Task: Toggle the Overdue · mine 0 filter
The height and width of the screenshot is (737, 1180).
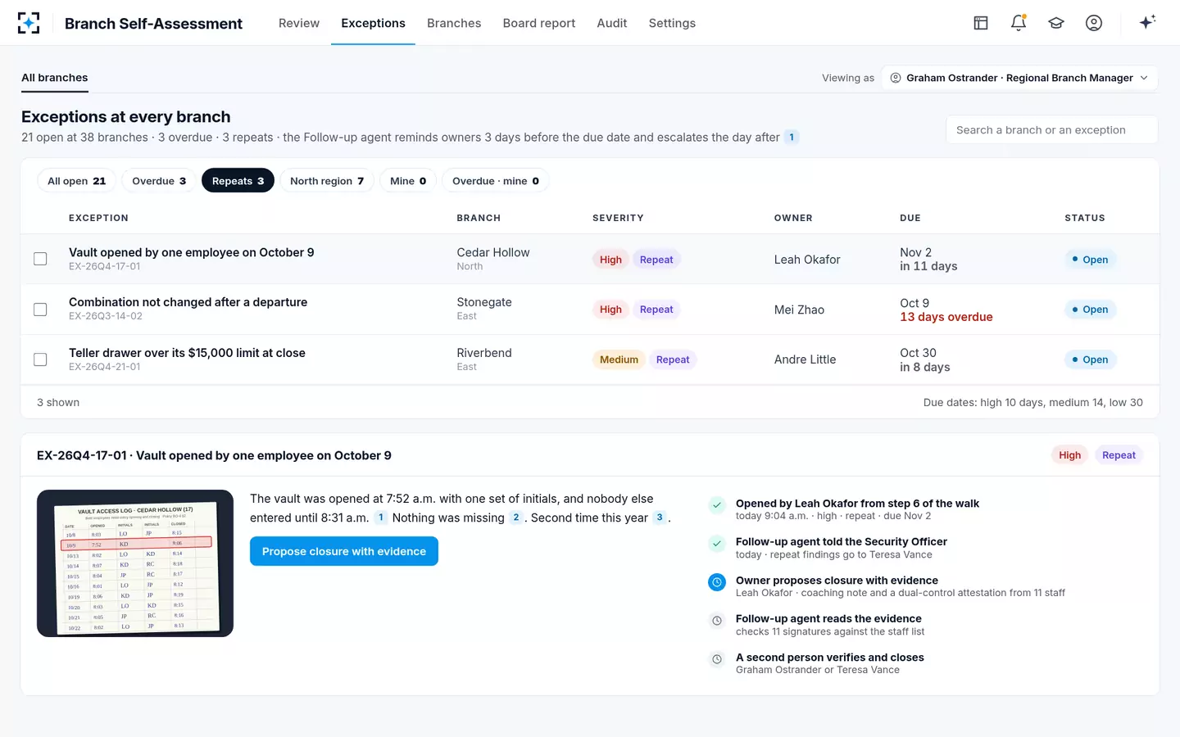Action: 496,181
